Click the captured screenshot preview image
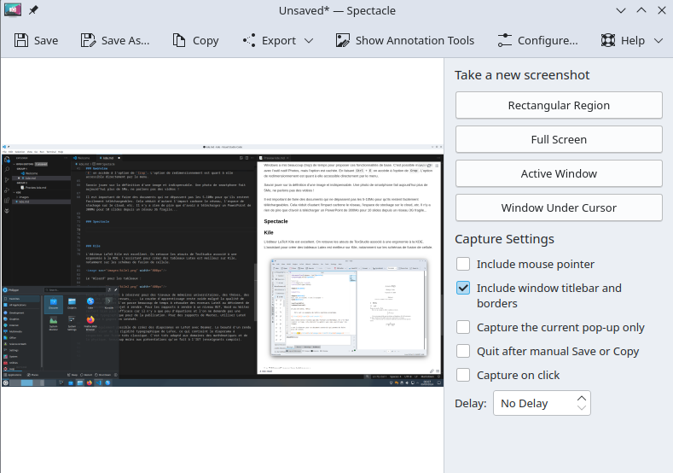The width and height of the screenshot is (673, 473). 222,266
